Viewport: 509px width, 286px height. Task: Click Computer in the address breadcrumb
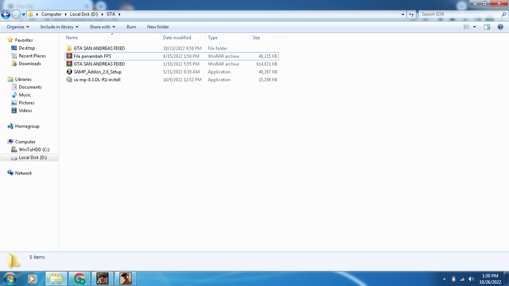click(x=51, y=14)
